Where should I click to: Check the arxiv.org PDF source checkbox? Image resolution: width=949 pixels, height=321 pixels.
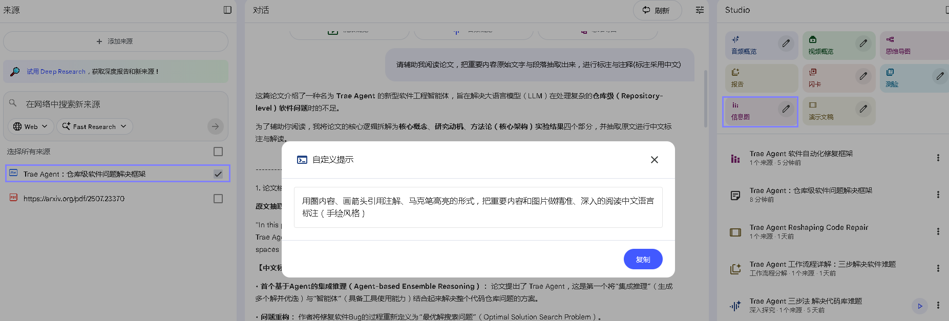218,199
